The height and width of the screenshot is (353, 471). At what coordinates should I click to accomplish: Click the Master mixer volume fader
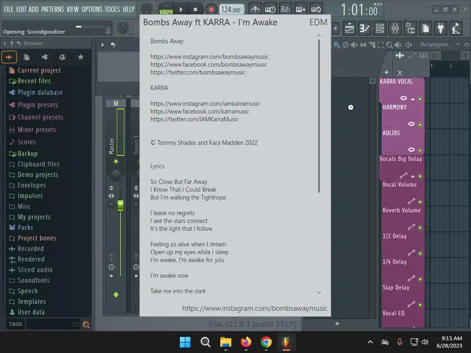coord(121,205)
